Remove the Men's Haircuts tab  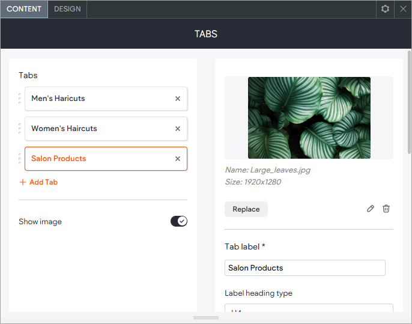tap(178, 99)
